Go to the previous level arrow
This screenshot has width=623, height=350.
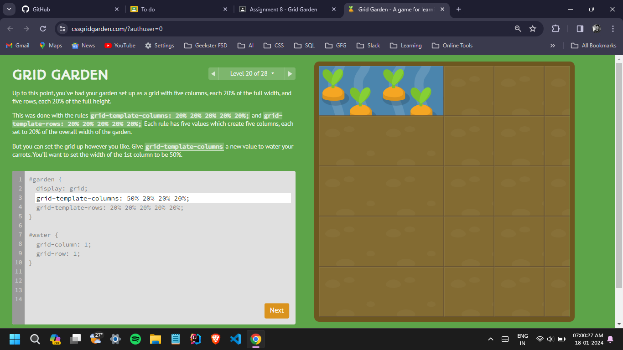213,74
